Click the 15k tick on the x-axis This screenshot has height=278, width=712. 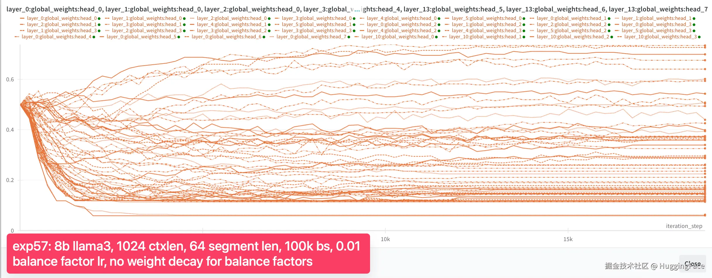[568, 239]
